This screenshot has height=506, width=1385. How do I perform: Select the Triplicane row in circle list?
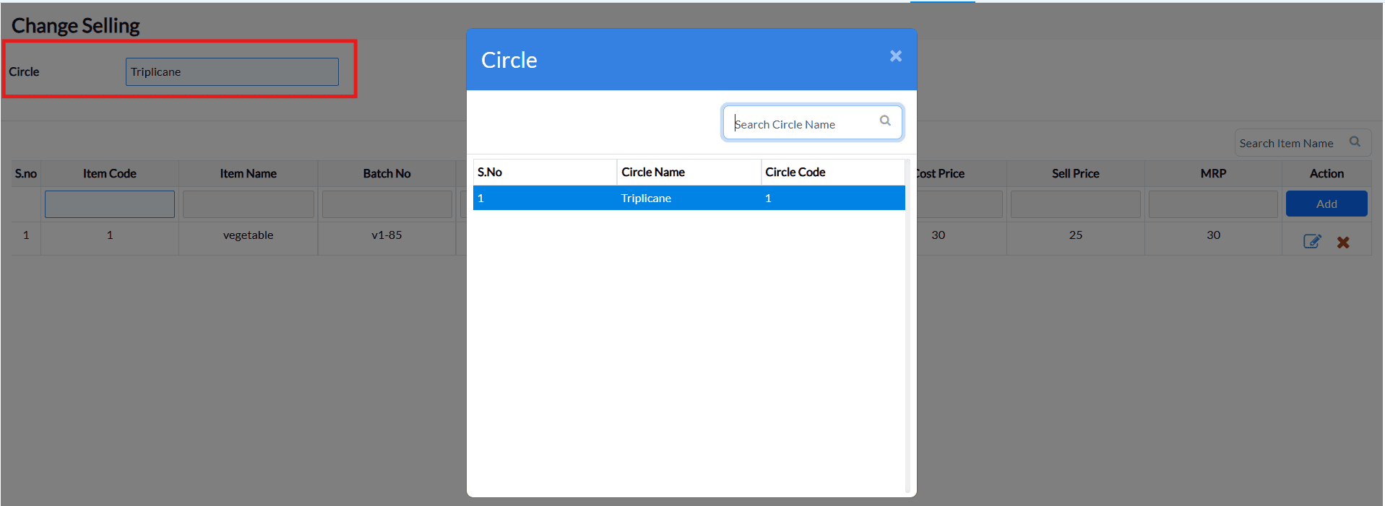(689, 199)
